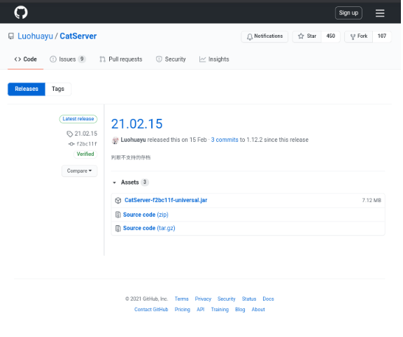The image size is (403, 337).
Task: Open the Compare dropdown
Action: (x=80, y=171)
